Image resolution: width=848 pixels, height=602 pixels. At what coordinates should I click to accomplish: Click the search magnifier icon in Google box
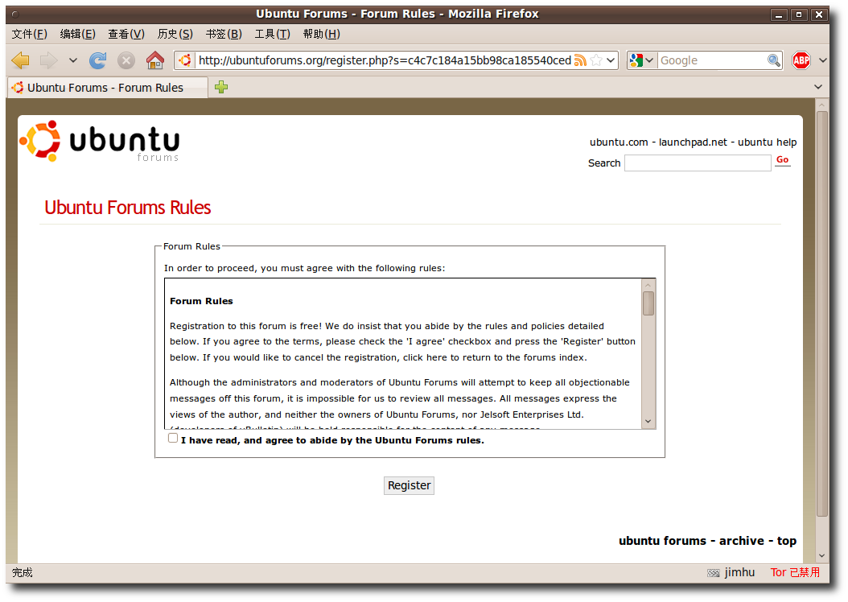click(773, 60)
